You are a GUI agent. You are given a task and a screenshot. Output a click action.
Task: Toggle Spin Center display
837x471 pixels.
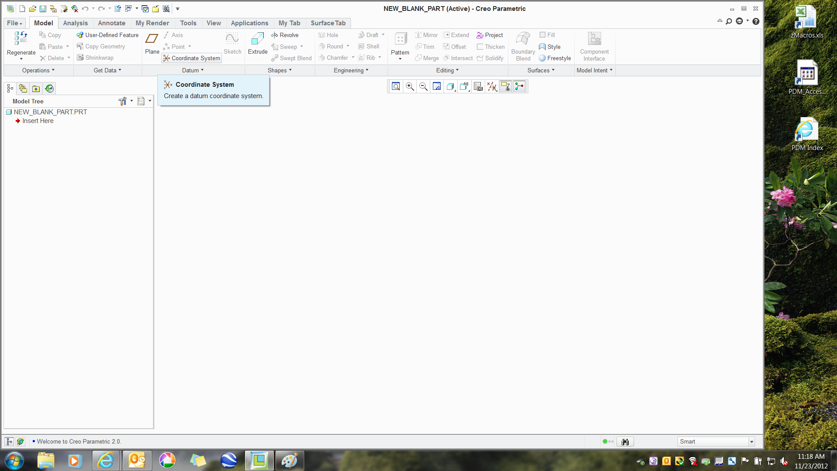click(519, 87)
